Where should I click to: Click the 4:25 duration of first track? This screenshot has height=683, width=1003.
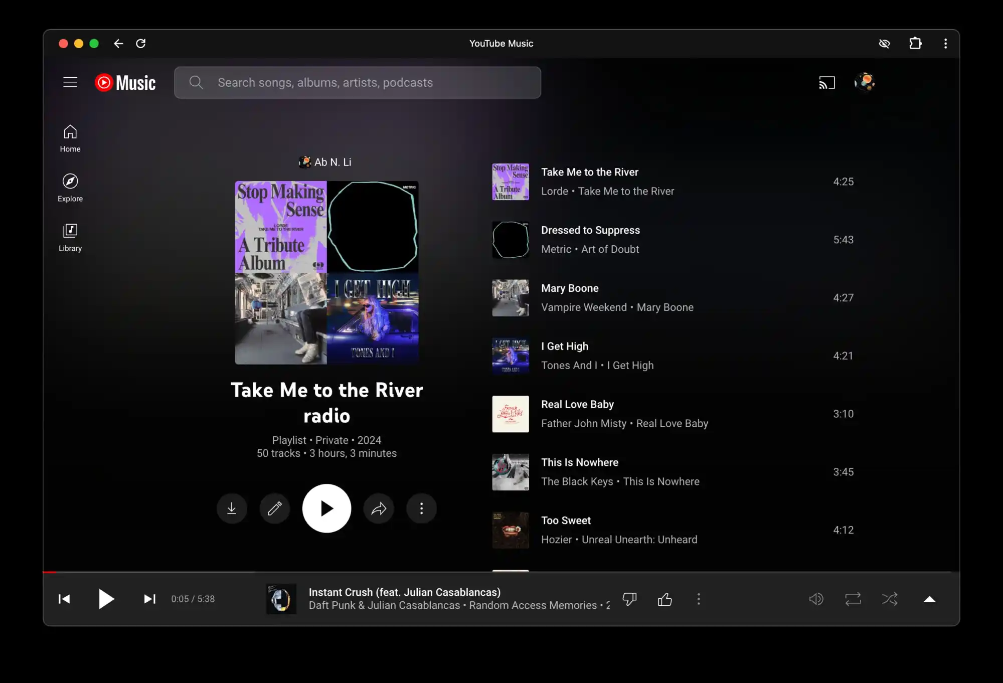[844, 182]
